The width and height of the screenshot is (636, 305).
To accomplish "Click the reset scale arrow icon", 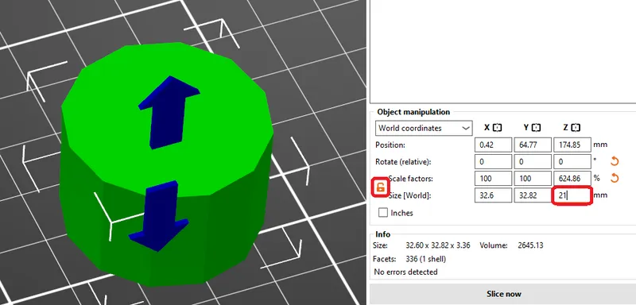I will pos(615,178).
